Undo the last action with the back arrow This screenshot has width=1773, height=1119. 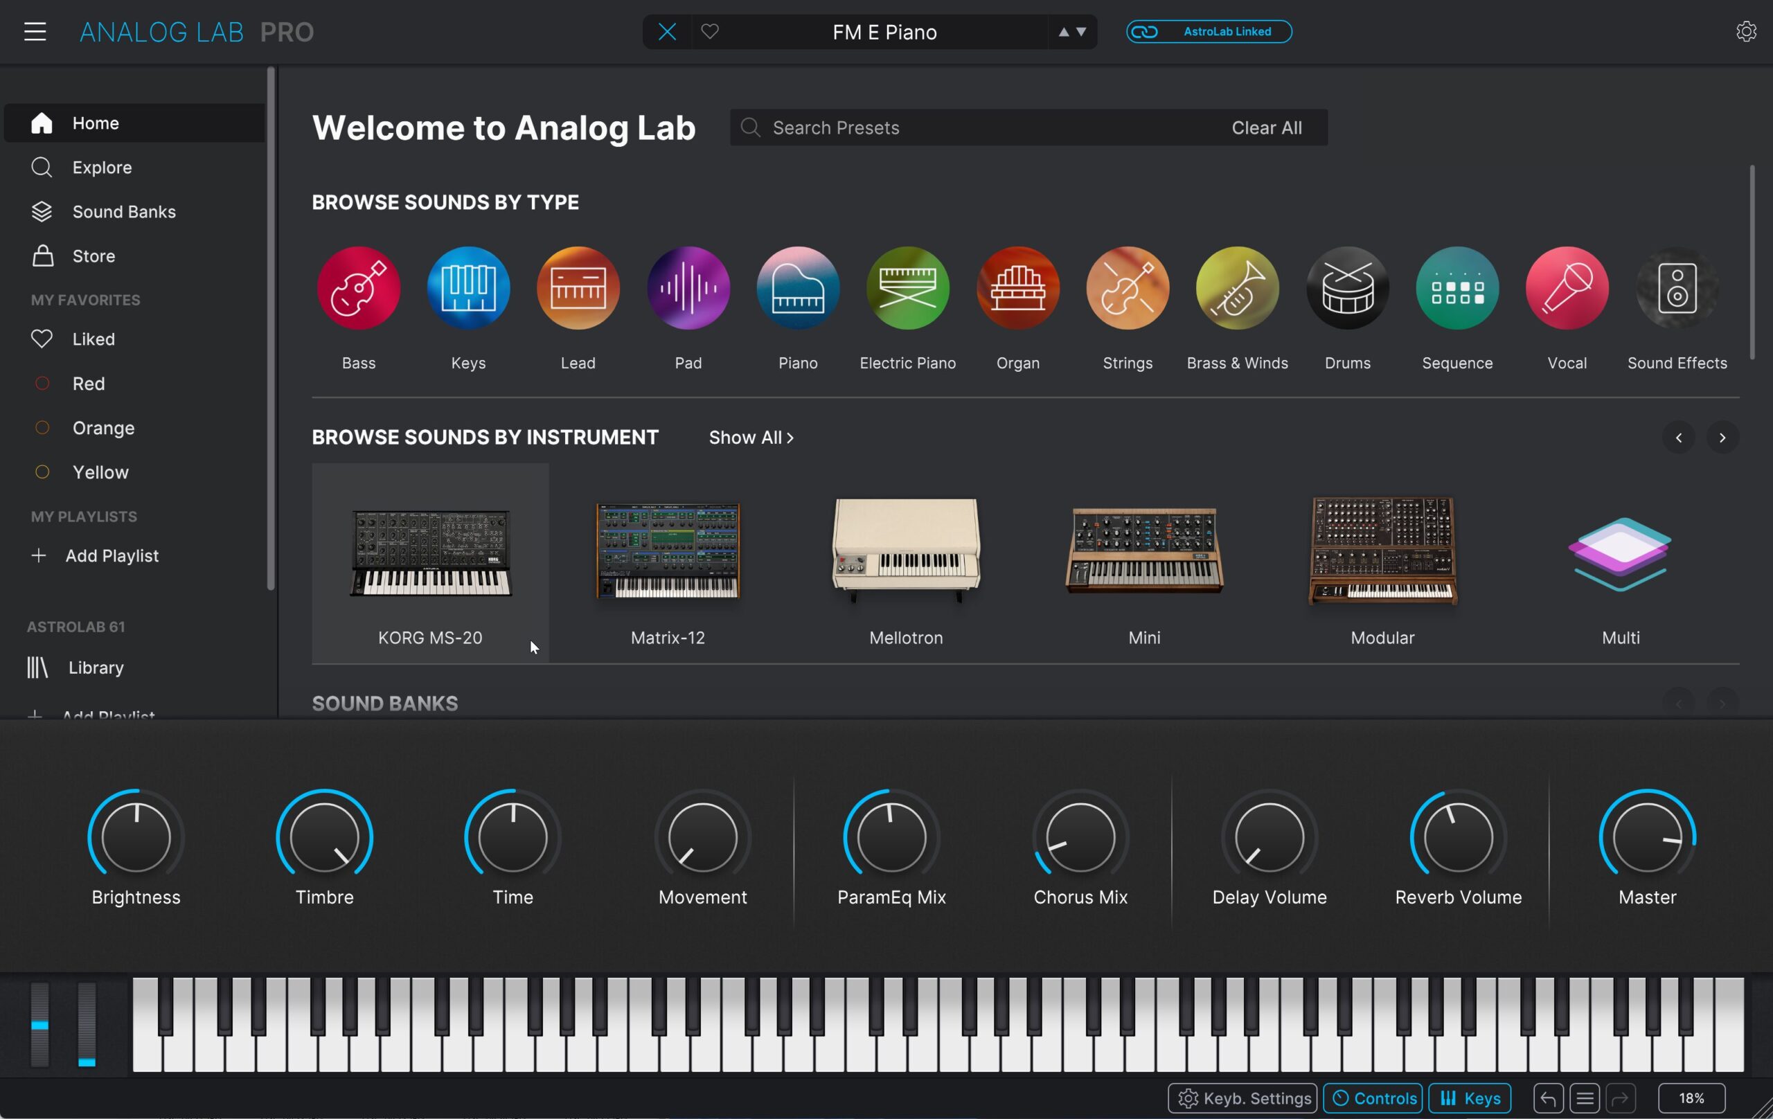click(1548, 1098)
